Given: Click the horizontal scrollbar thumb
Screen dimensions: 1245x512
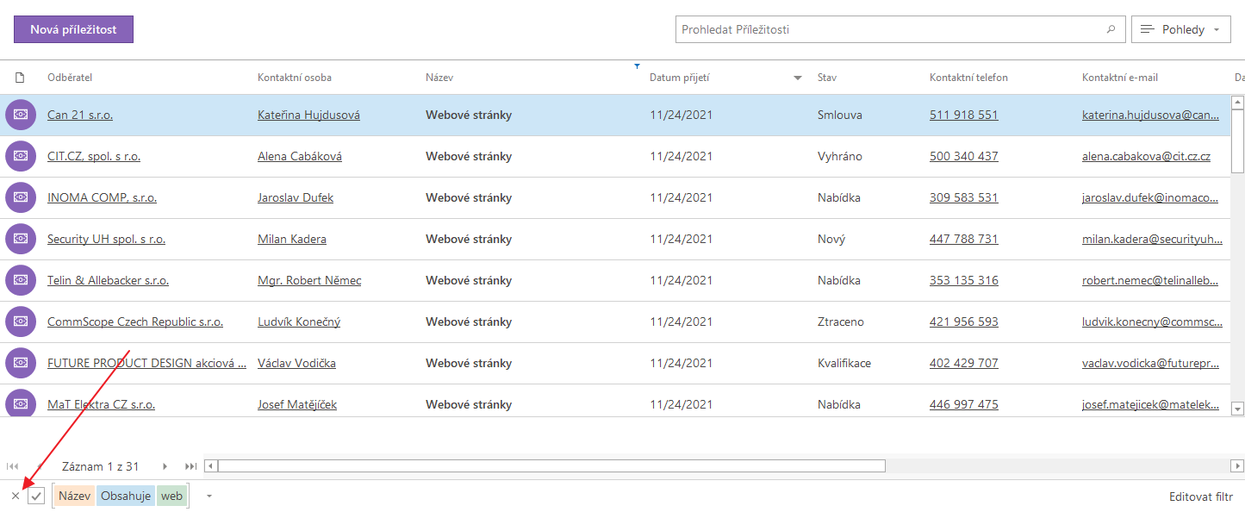Looking at the screenshot, I should pyautogui.click(x=551, y=466).
